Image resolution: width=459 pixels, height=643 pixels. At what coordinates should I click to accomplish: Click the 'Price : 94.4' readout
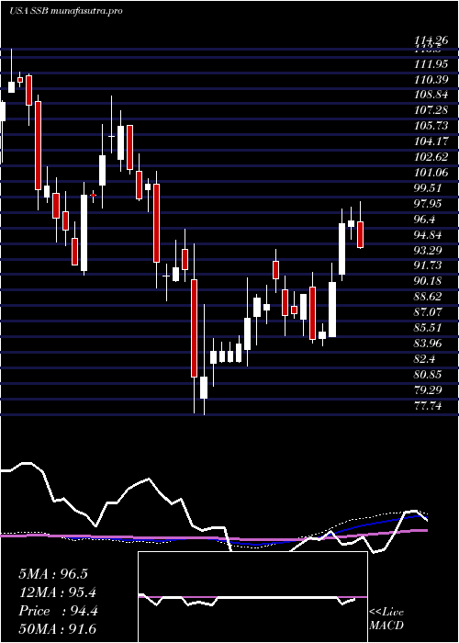[x=58, y=611]
